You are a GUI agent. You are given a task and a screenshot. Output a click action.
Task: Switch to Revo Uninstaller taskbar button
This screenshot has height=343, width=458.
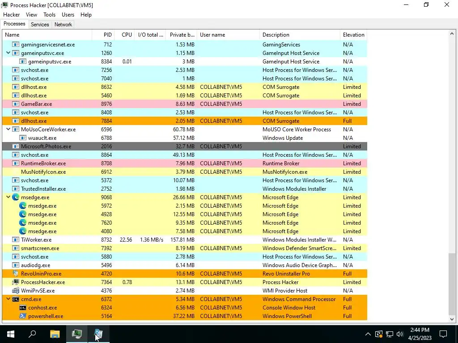[99, 334]
